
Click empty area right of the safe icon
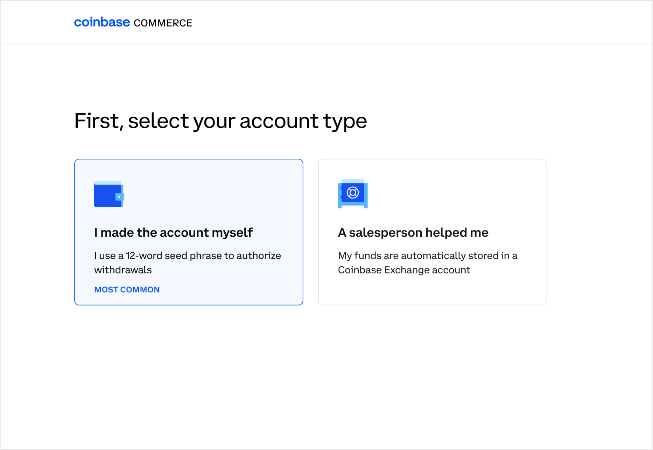coord(455,194)
